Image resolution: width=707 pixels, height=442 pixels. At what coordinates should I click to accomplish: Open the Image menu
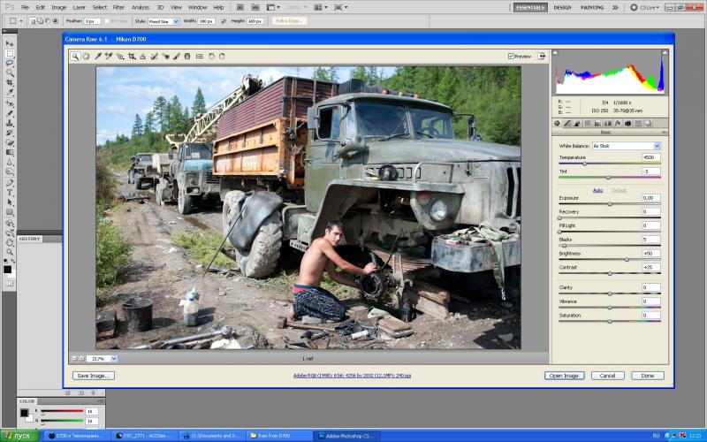(58, 8)
